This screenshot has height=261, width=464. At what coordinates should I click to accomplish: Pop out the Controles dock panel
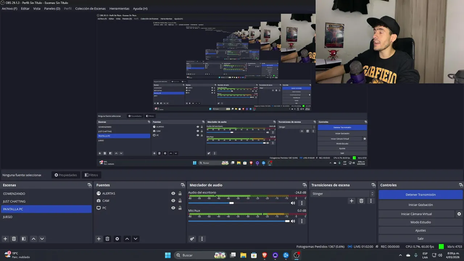460,185
